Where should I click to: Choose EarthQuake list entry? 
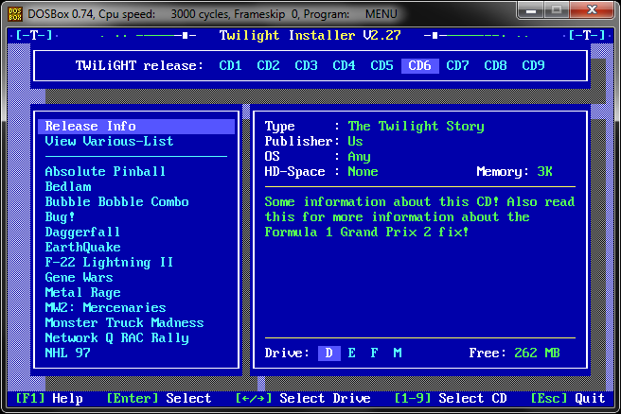tap(82, 247)
